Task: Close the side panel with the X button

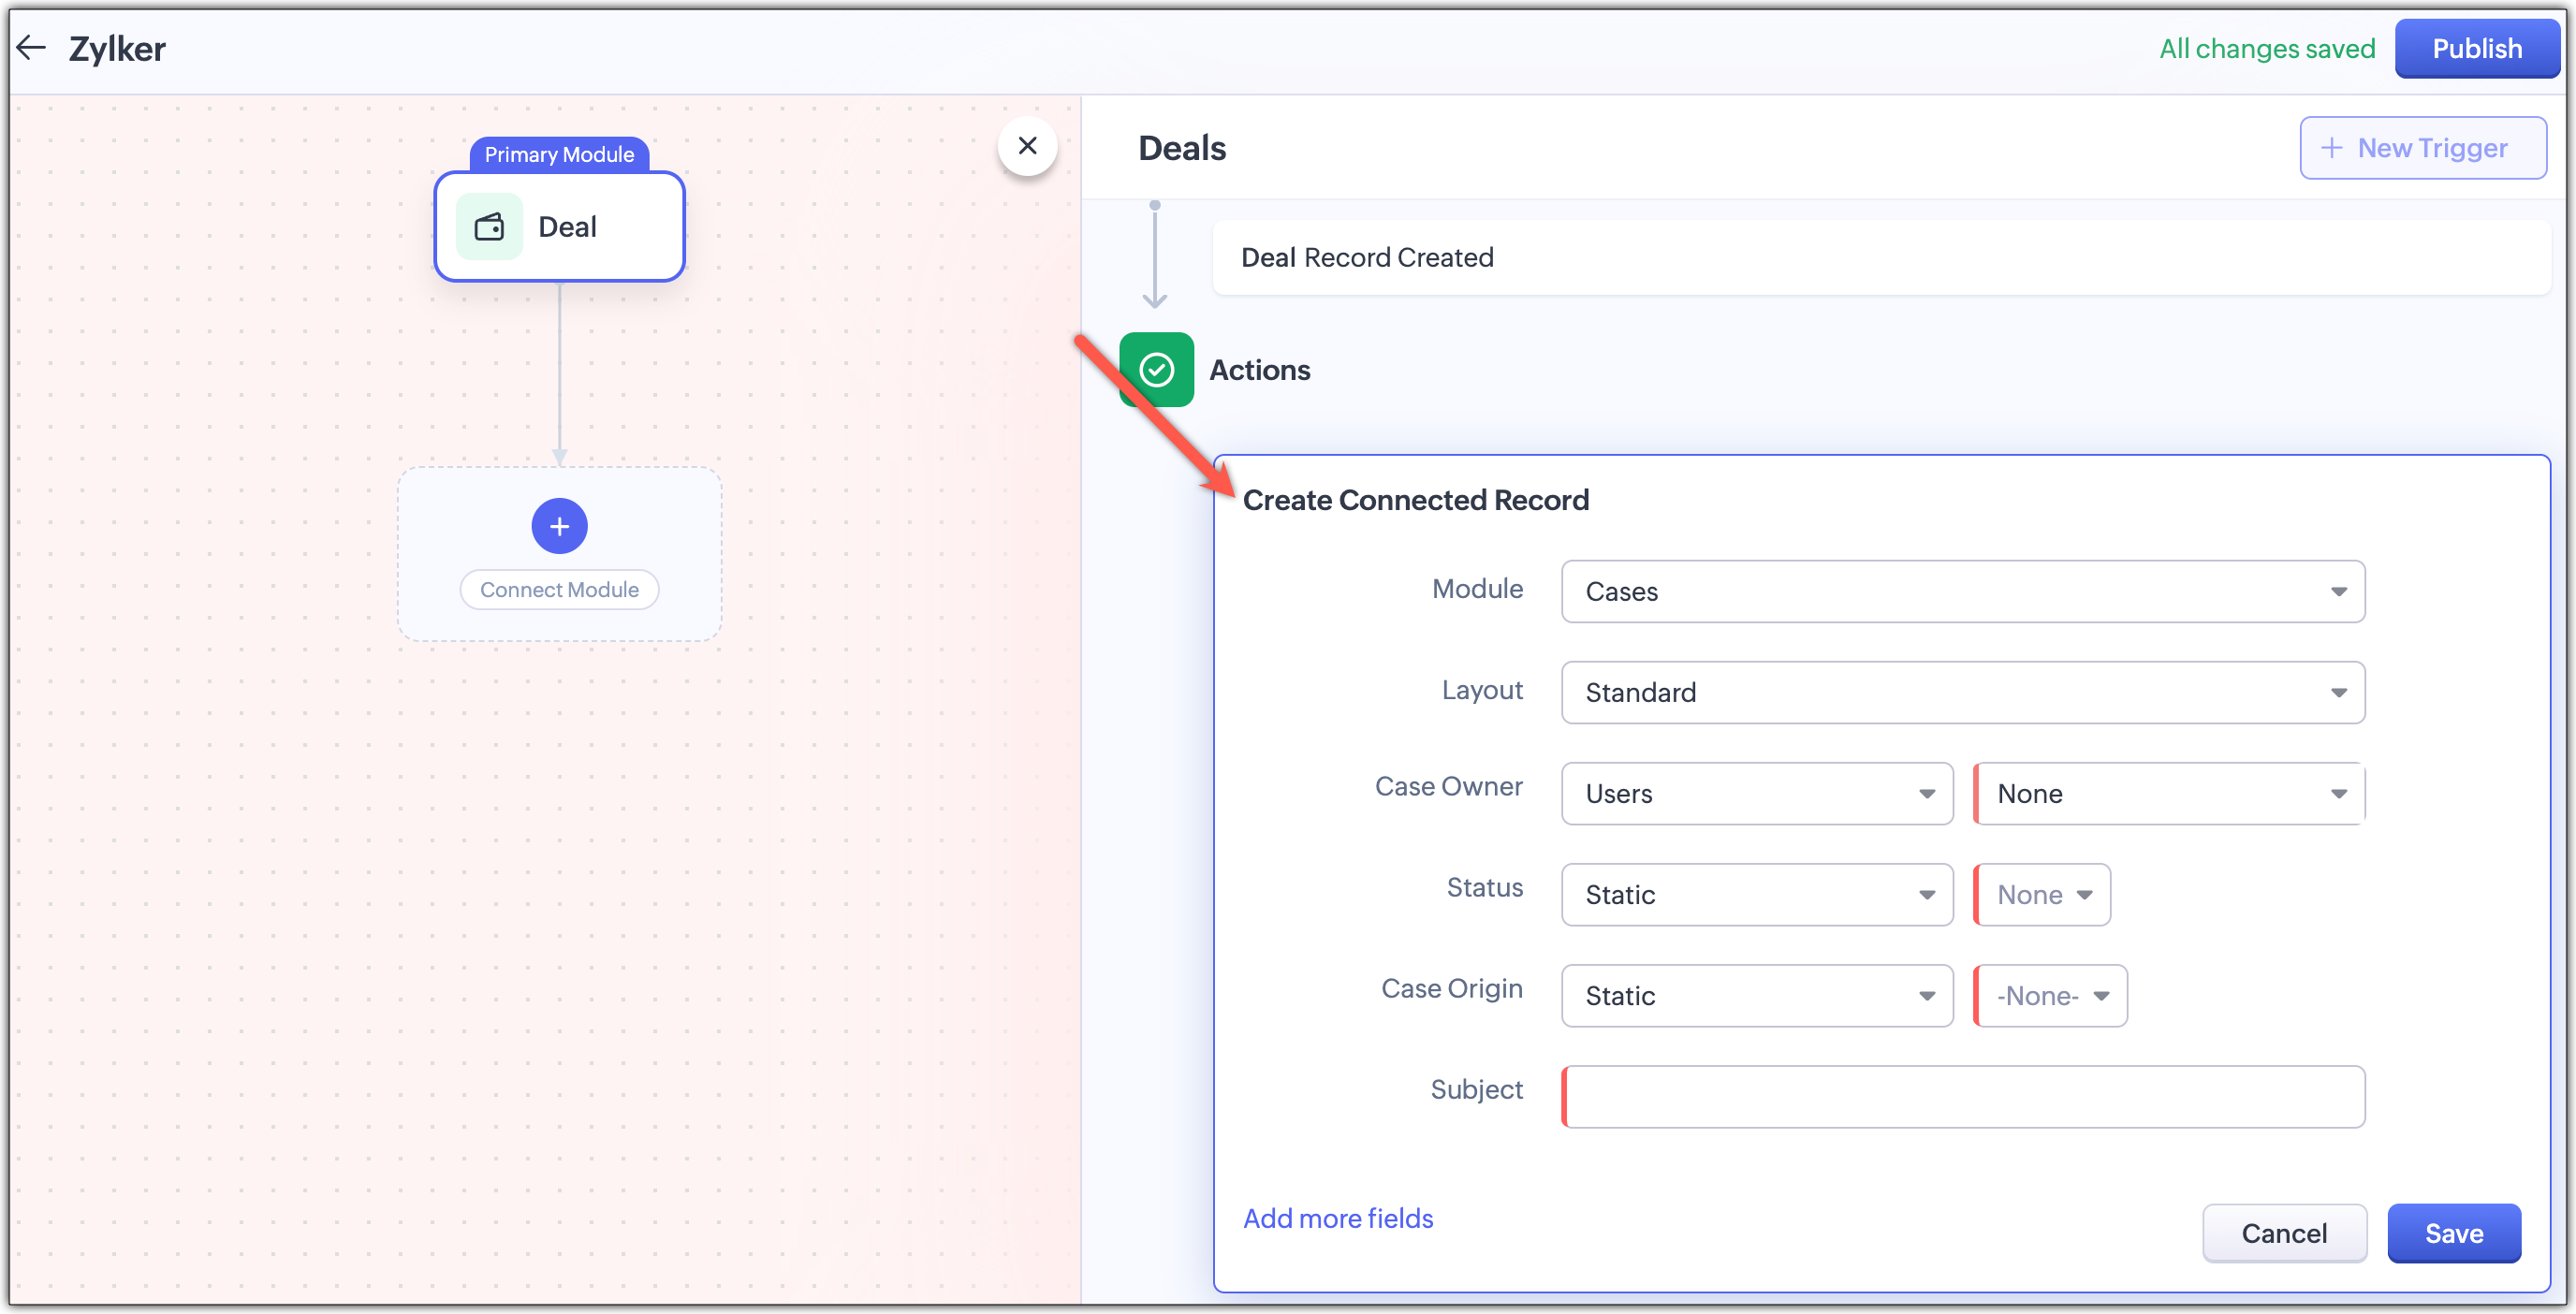Action: click(x=1027, y=146)
